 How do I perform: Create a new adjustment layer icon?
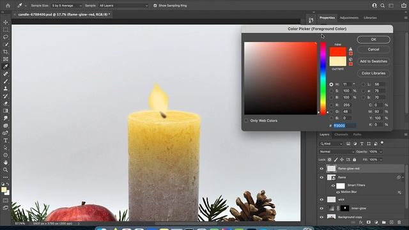376,222
